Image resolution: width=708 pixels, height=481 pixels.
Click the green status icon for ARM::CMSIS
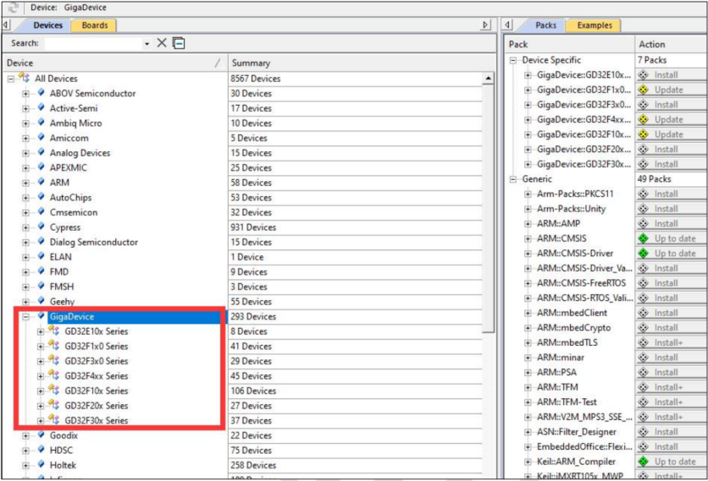pos(643,238)
